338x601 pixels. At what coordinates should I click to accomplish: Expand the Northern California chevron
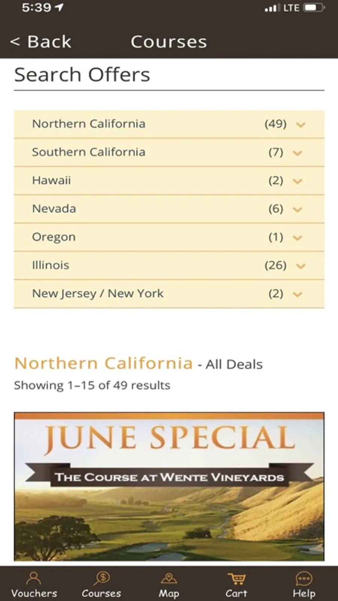300,124
